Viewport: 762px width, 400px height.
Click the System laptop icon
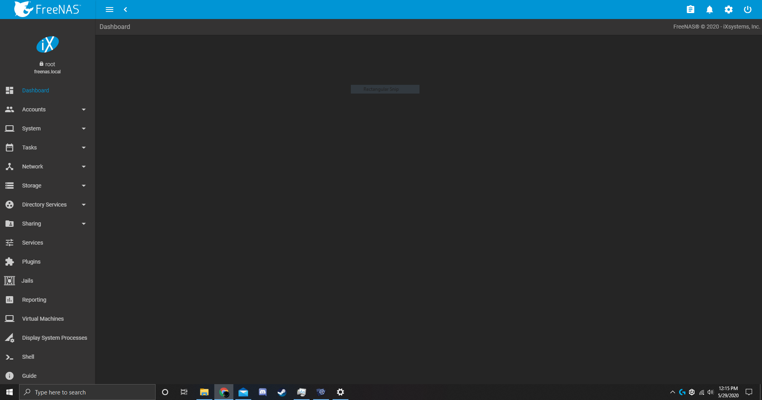(x=10, y=128)
